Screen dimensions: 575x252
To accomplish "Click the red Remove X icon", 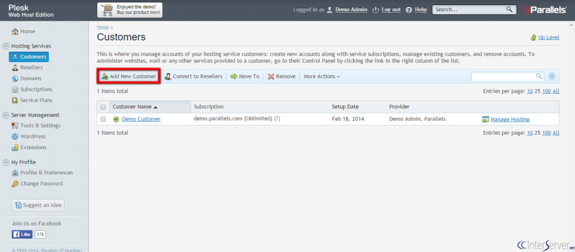I will (x=271, y=76).
